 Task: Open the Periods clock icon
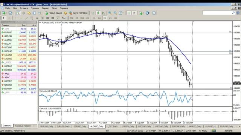coord(147,13)
